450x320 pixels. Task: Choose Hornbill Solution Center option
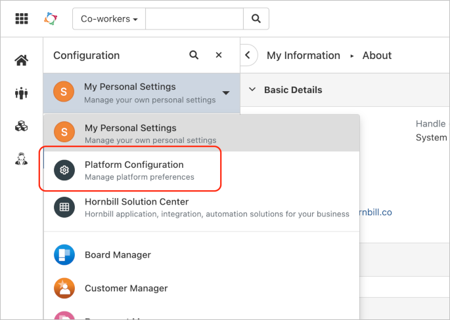137,207
